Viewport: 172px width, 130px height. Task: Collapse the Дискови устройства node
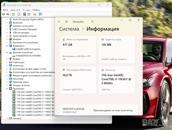pos(7,53)
